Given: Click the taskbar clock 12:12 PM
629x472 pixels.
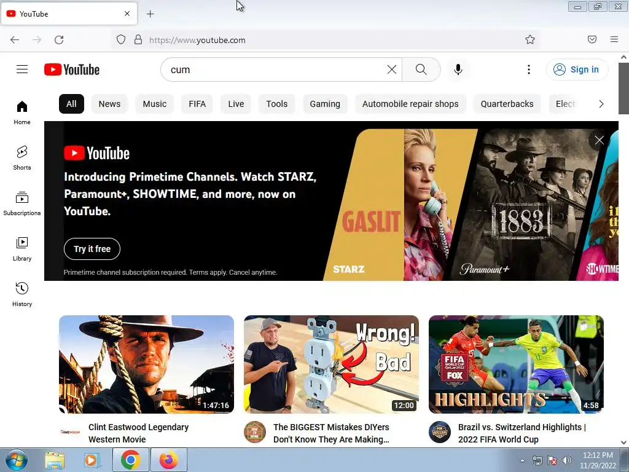Looking at the screenshot, I should pos(598,455).
